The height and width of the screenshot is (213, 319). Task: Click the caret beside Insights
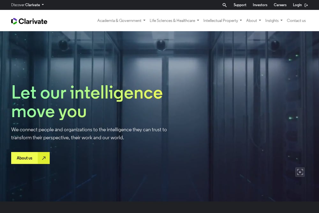(x=281, y=20)
